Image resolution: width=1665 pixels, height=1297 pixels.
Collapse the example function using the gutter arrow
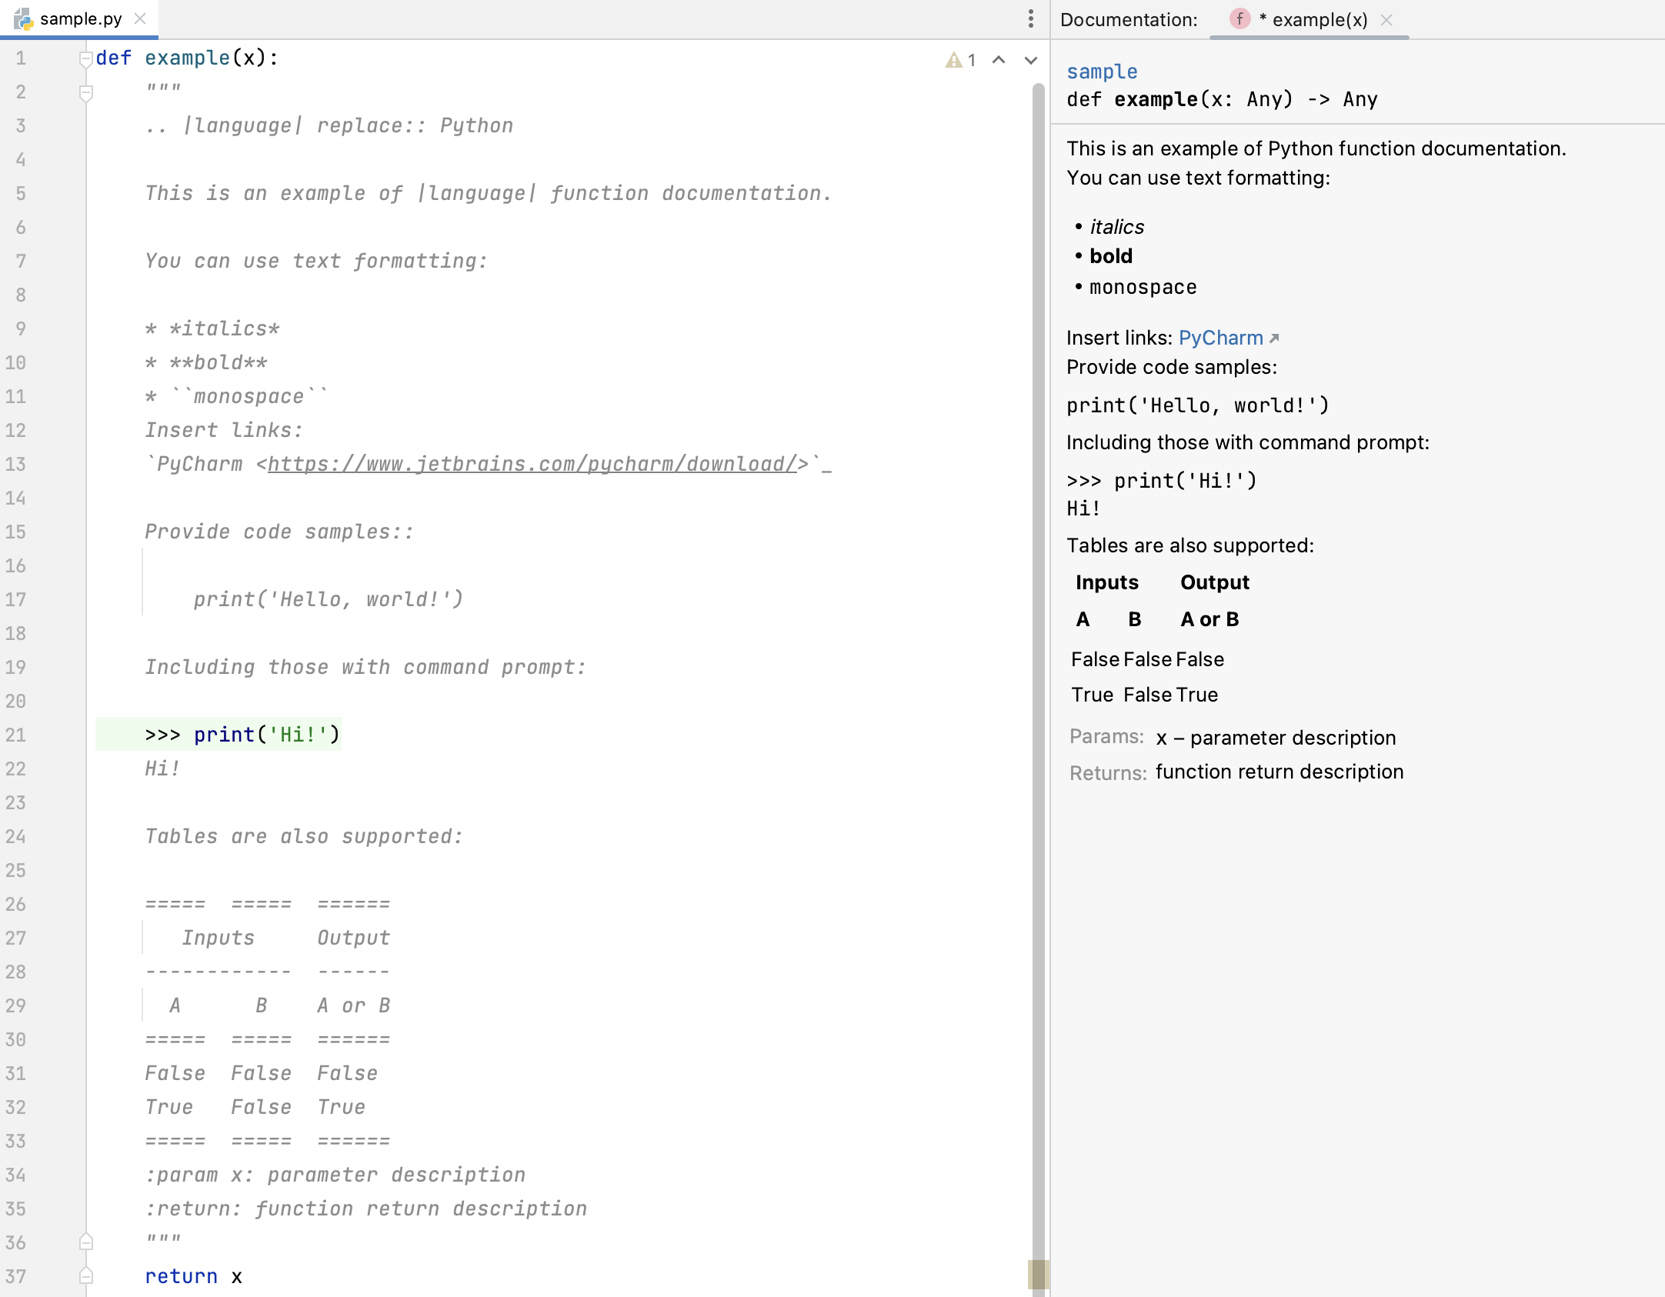(86, 58)
